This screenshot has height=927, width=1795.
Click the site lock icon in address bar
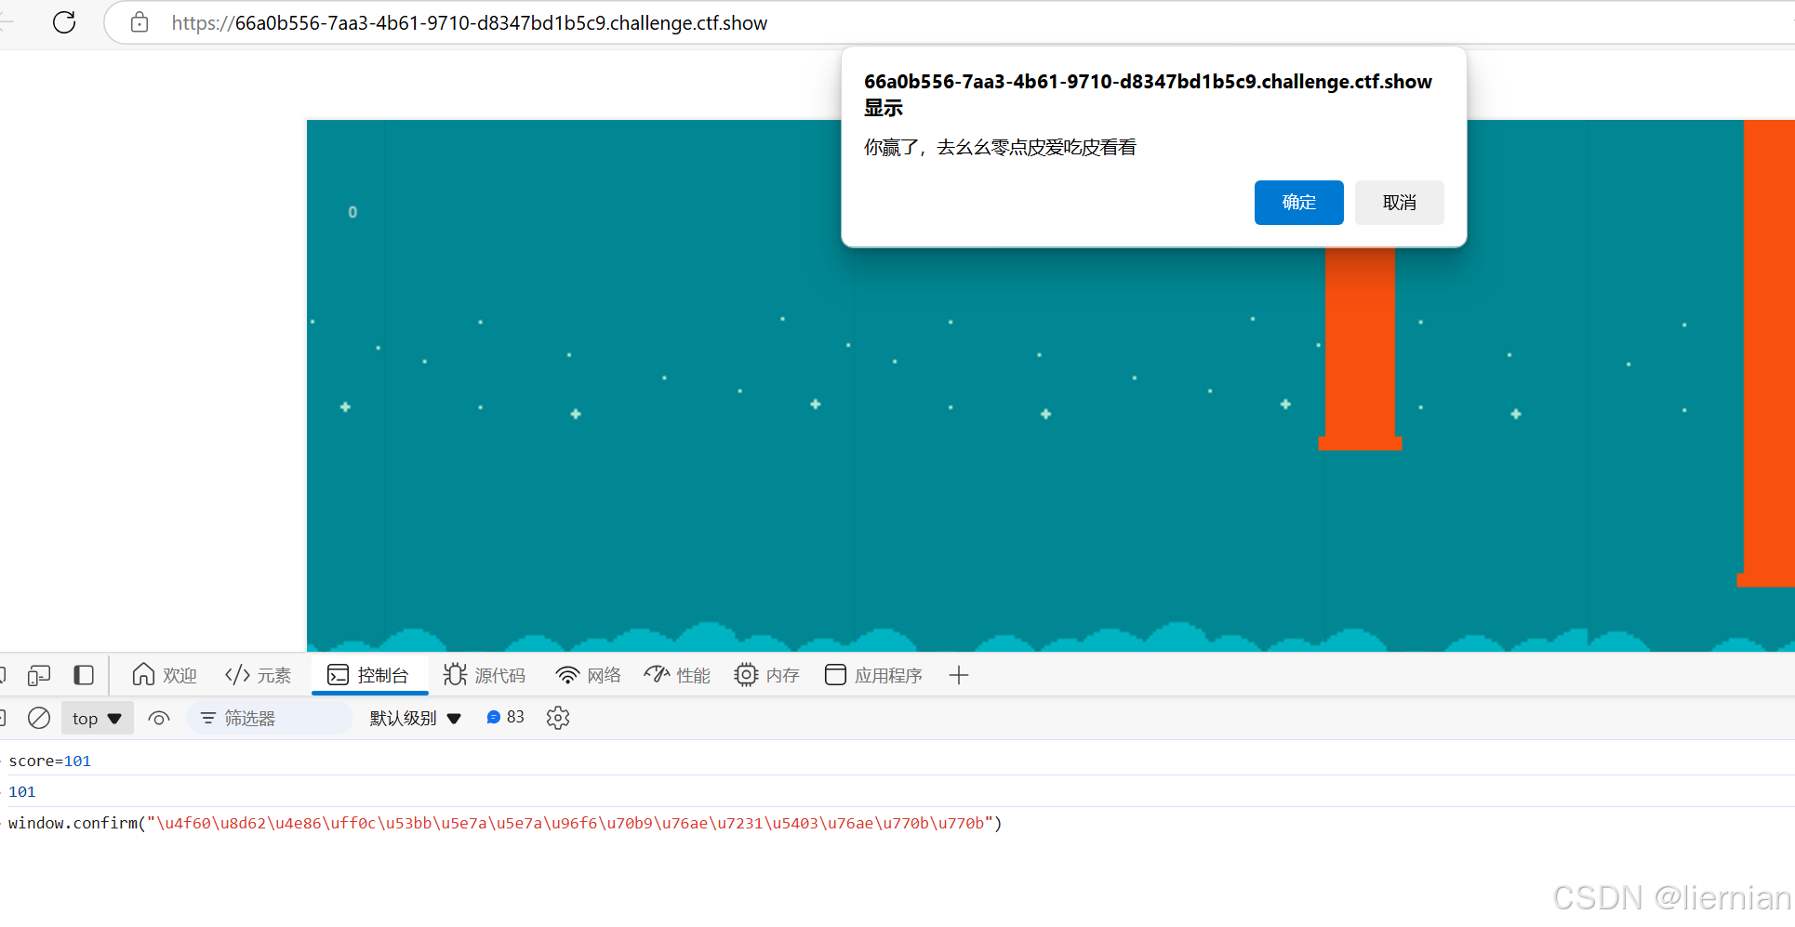tap(140, 22)
